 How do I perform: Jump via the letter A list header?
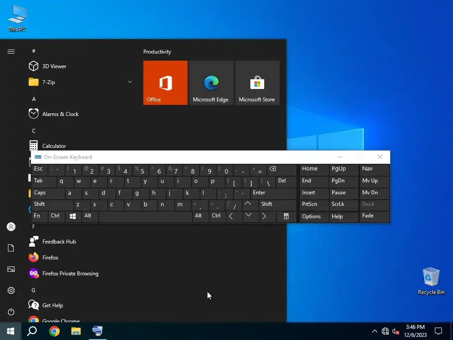[x=34, y=99]
